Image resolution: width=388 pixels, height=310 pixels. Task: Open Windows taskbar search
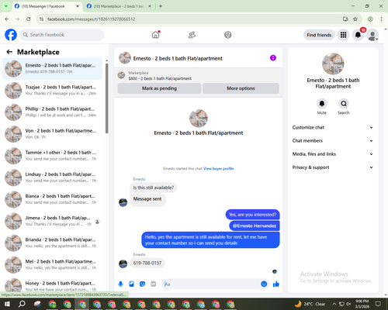pos(22,304)
